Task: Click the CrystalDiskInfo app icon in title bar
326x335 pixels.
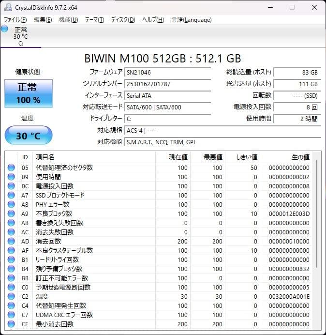Action: tap(8, 7)
